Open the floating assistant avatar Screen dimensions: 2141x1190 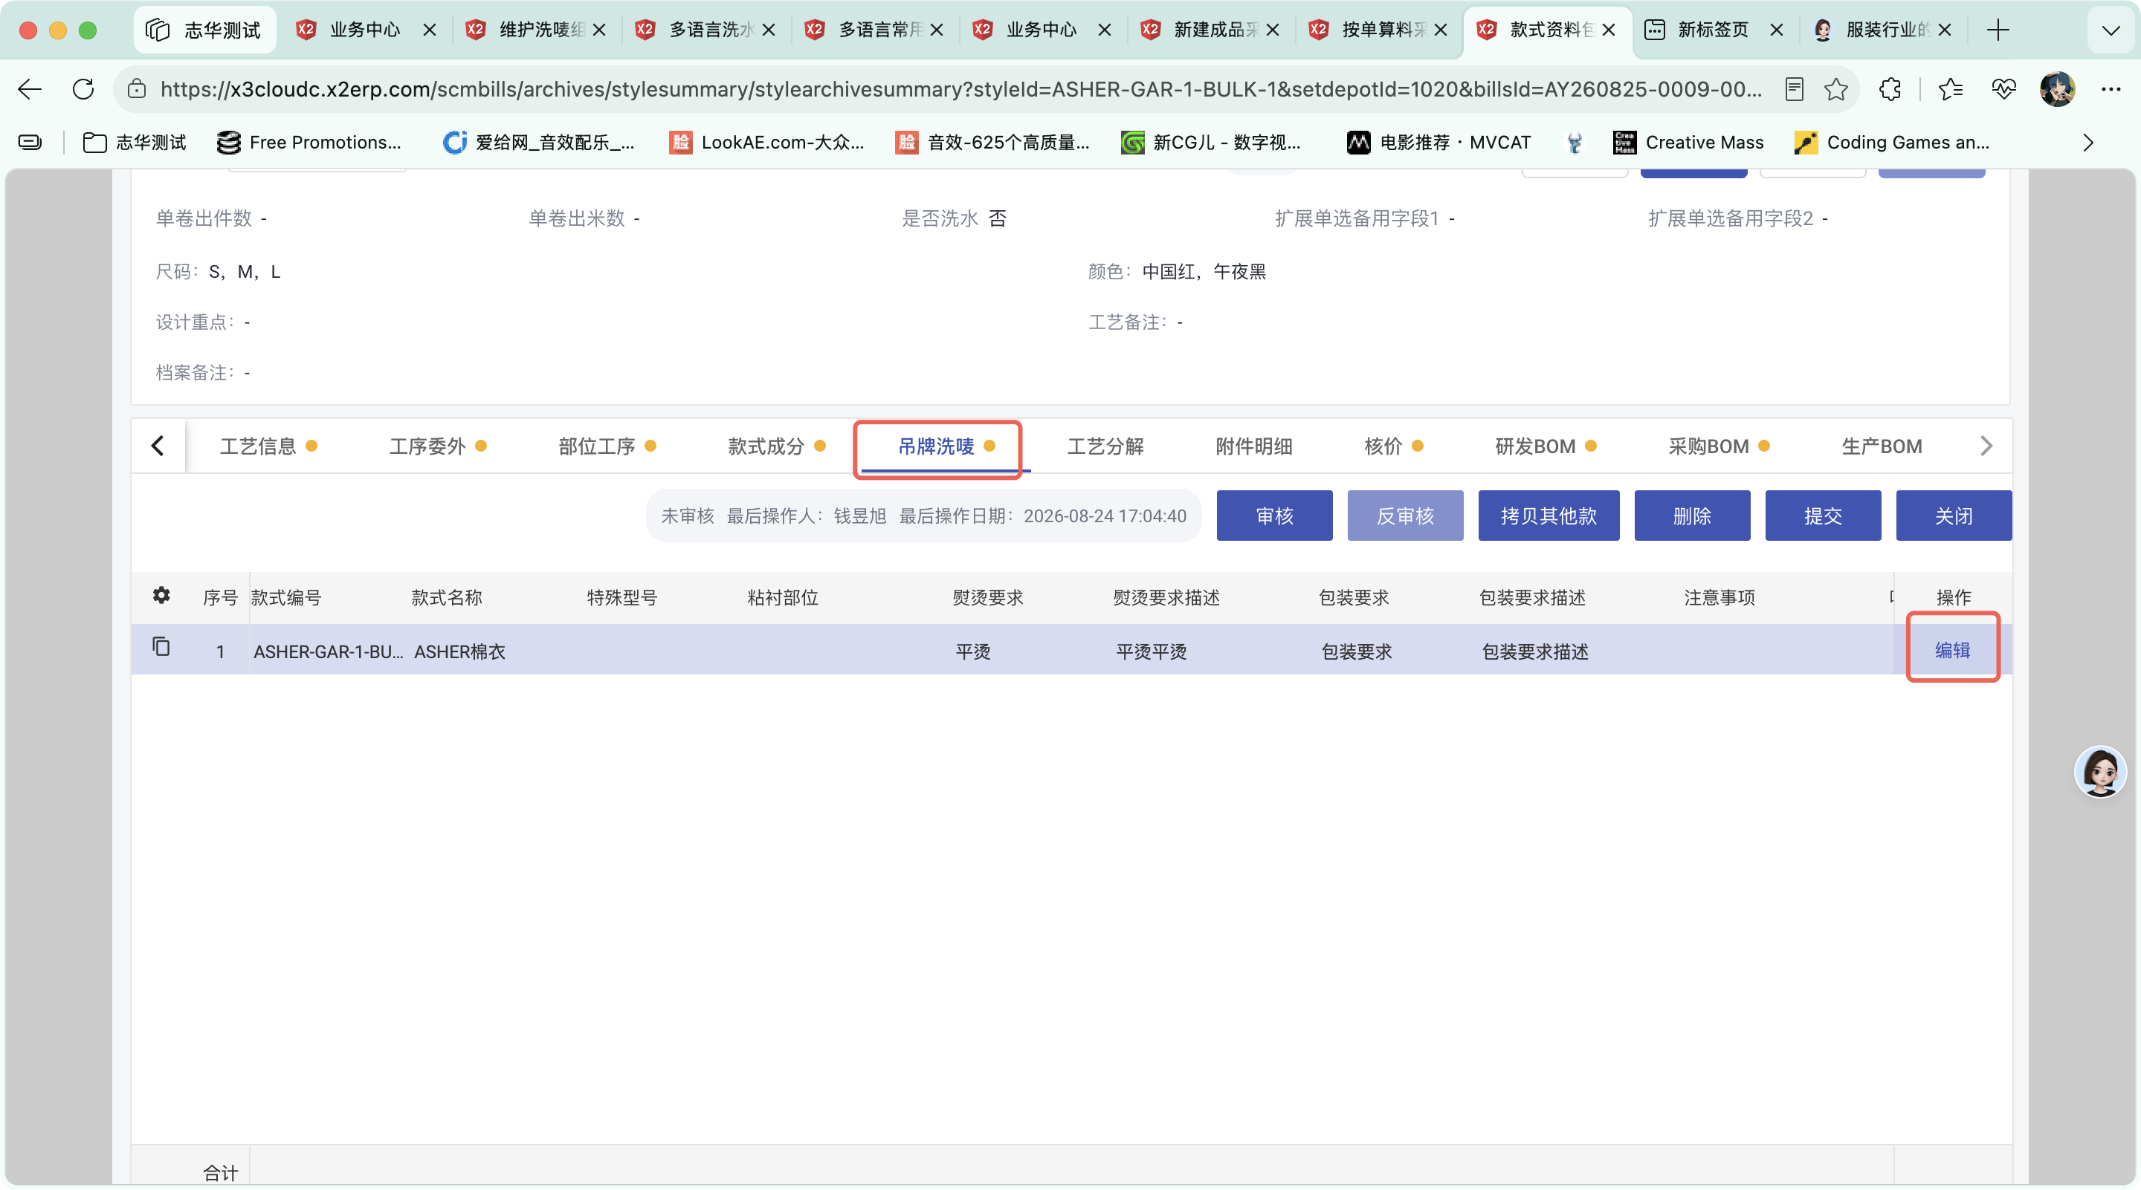pos(2100,772)
